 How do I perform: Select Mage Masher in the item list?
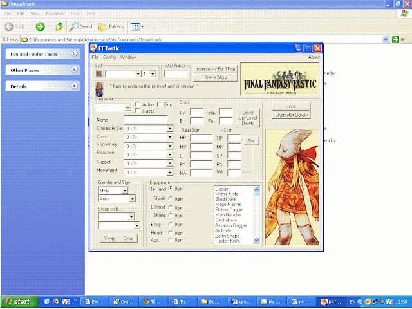(229, 204)
